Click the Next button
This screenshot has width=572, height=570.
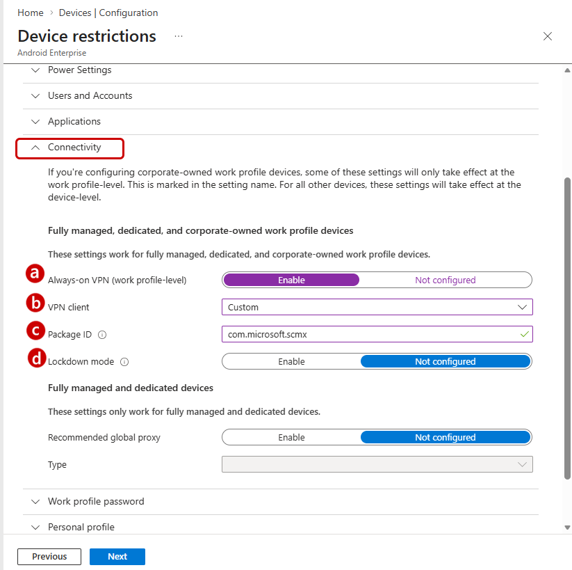coord(117,557)
